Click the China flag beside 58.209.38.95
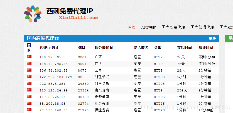Screen dimensions: 233x113 click(x=29, y=103)
